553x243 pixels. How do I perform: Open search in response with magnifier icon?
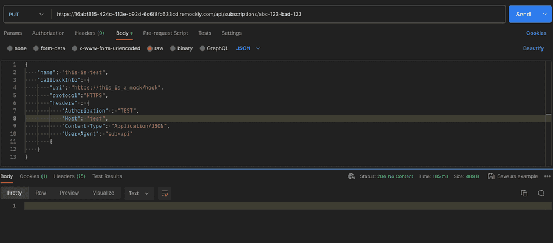(x=541, y=193)
